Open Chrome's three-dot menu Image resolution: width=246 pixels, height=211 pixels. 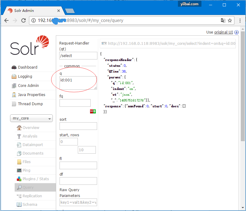[239, 20]
